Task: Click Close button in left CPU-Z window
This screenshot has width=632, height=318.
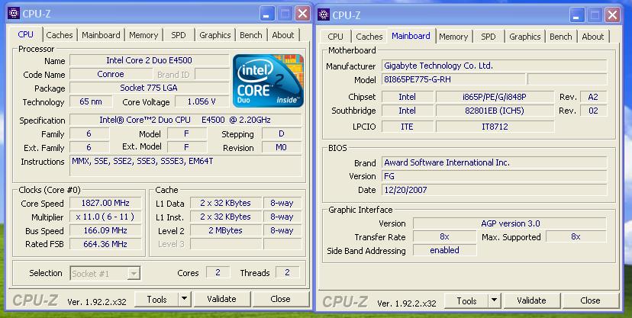Action: [x=280, y=299]
